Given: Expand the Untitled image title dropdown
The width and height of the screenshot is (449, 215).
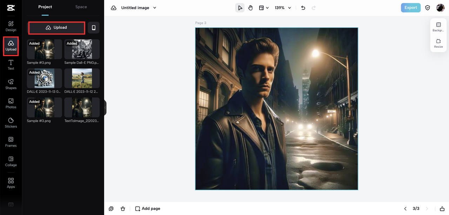Looking at the screenshot, I should click(x=155, y=8).
